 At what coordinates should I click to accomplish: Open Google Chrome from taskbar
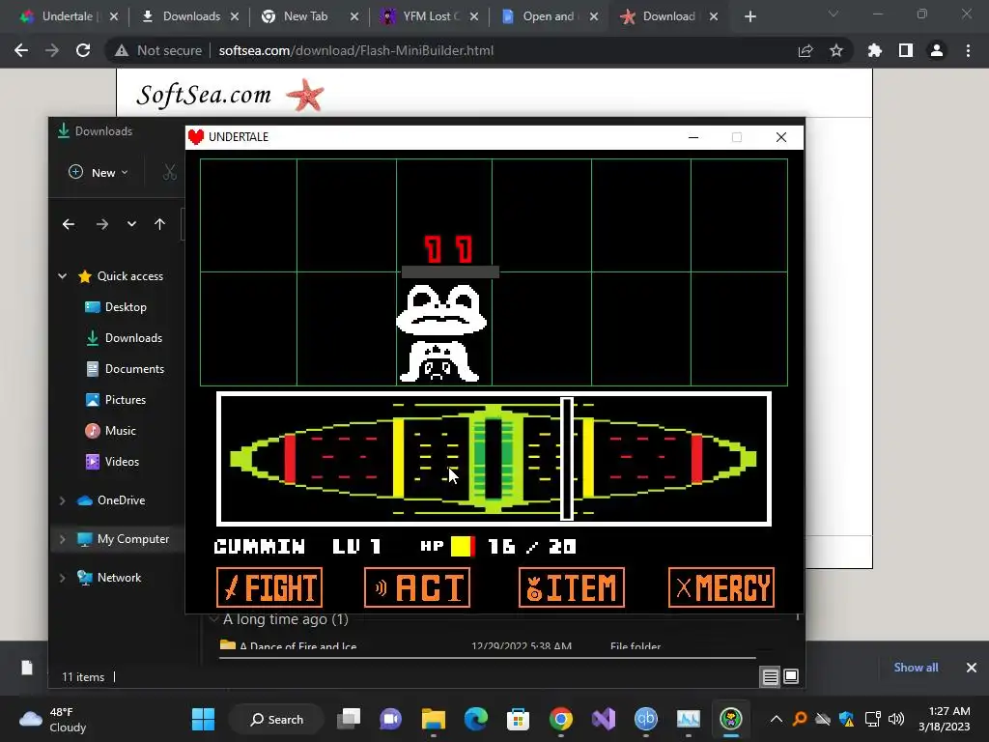tap(561, 719)
